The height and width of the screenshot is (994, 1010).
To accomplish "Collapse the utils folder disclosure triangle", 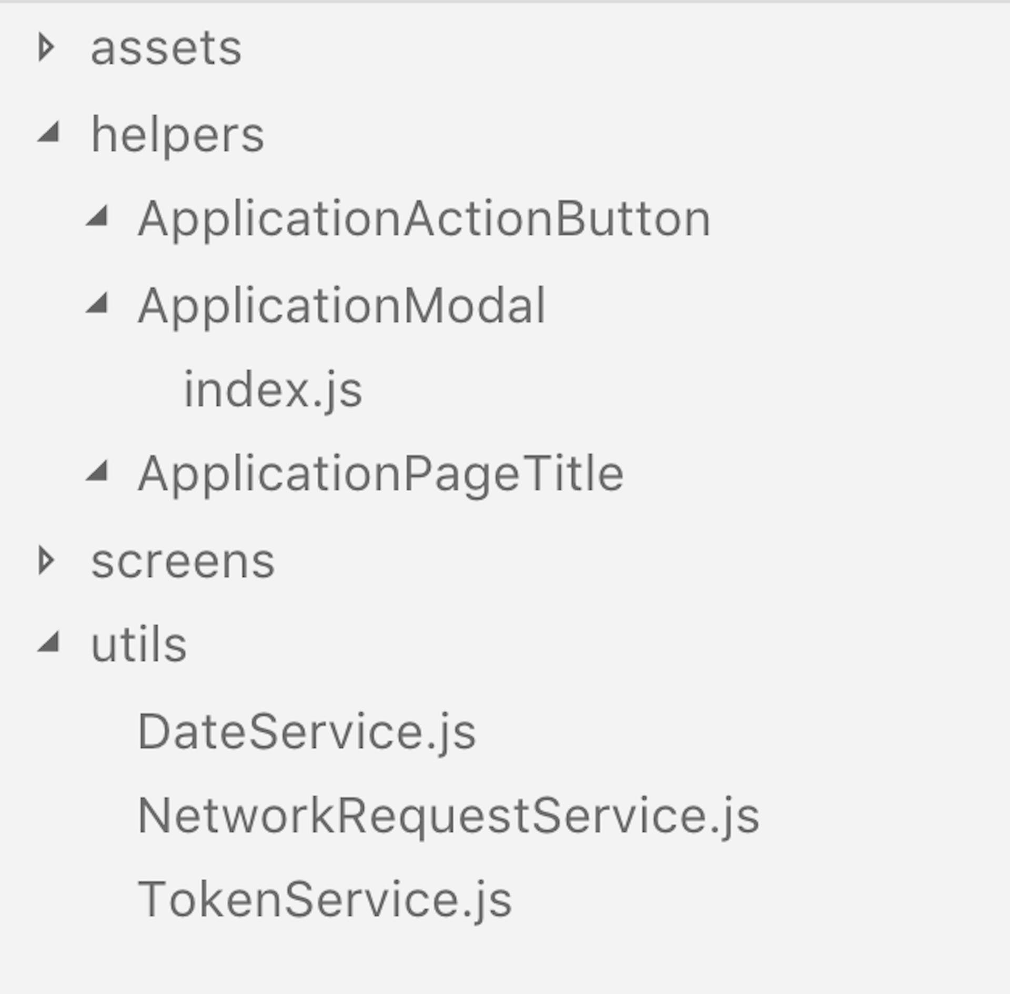I will point(49,642).
